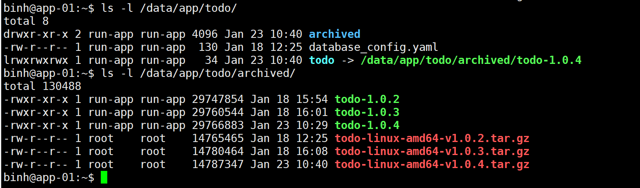Click the "total 130488" line
This screenshot has width=640, height=188.
(x=42, y=86)
